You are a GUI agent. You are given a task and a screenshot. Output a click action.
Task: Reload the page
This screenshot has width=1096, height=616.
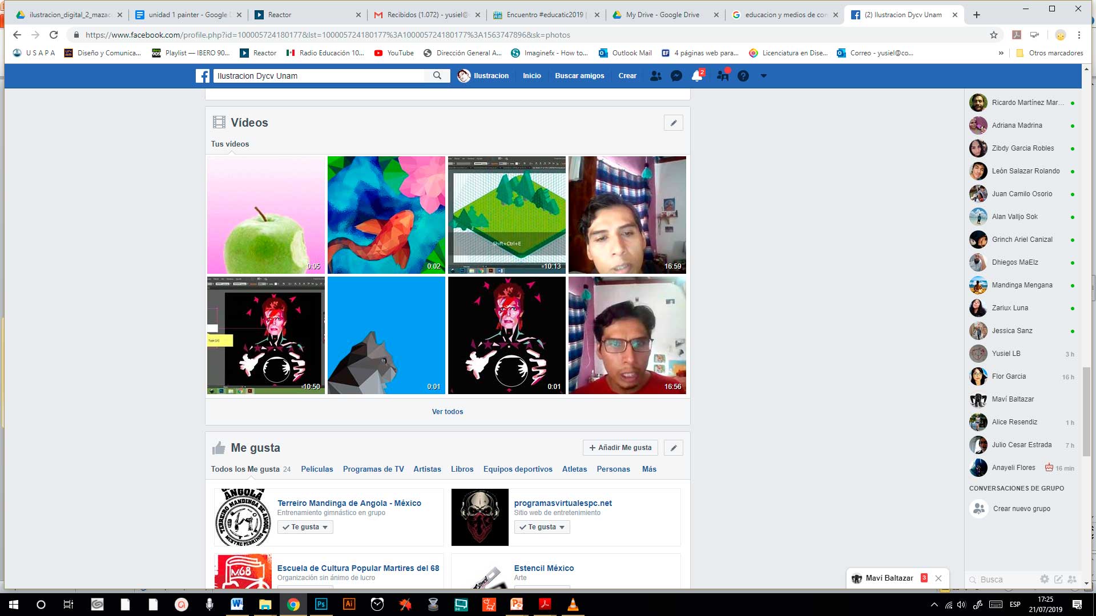tap(54, 35)
